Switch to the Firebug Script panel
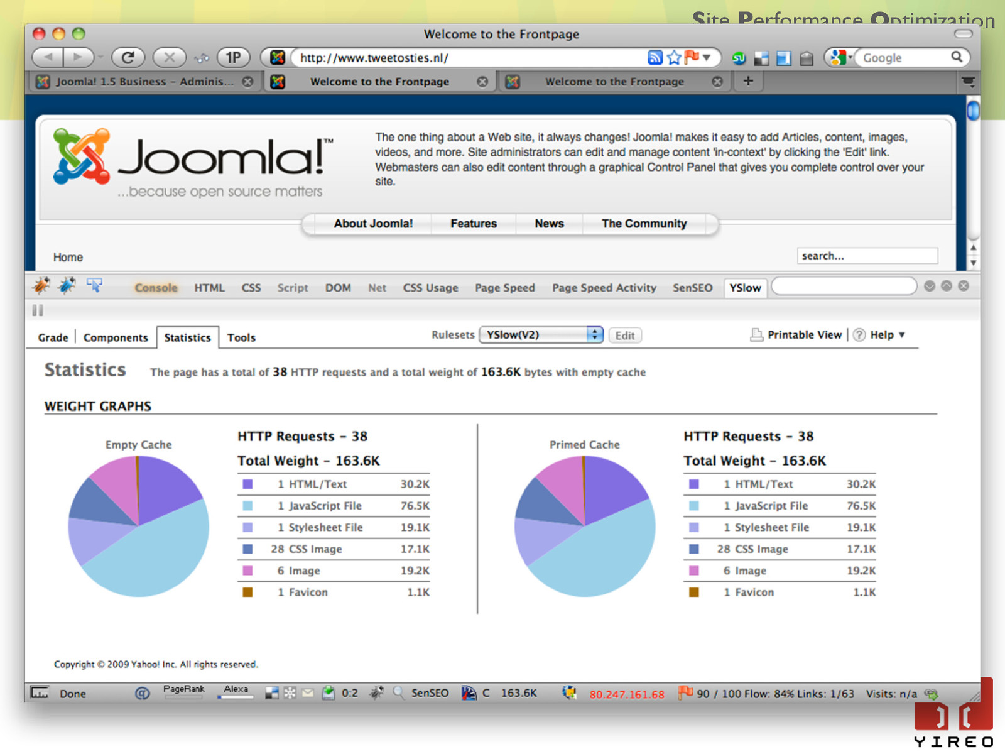The image size is (1005, 754). (x=293, y=288)
